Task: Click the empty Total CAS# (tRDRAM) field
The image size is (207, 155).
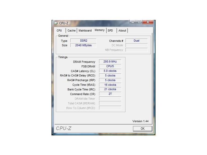Action: coord(110,103)
